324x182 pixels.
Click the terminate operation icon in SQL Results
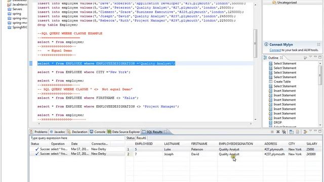pyautogui.click(x=272, y=131)
